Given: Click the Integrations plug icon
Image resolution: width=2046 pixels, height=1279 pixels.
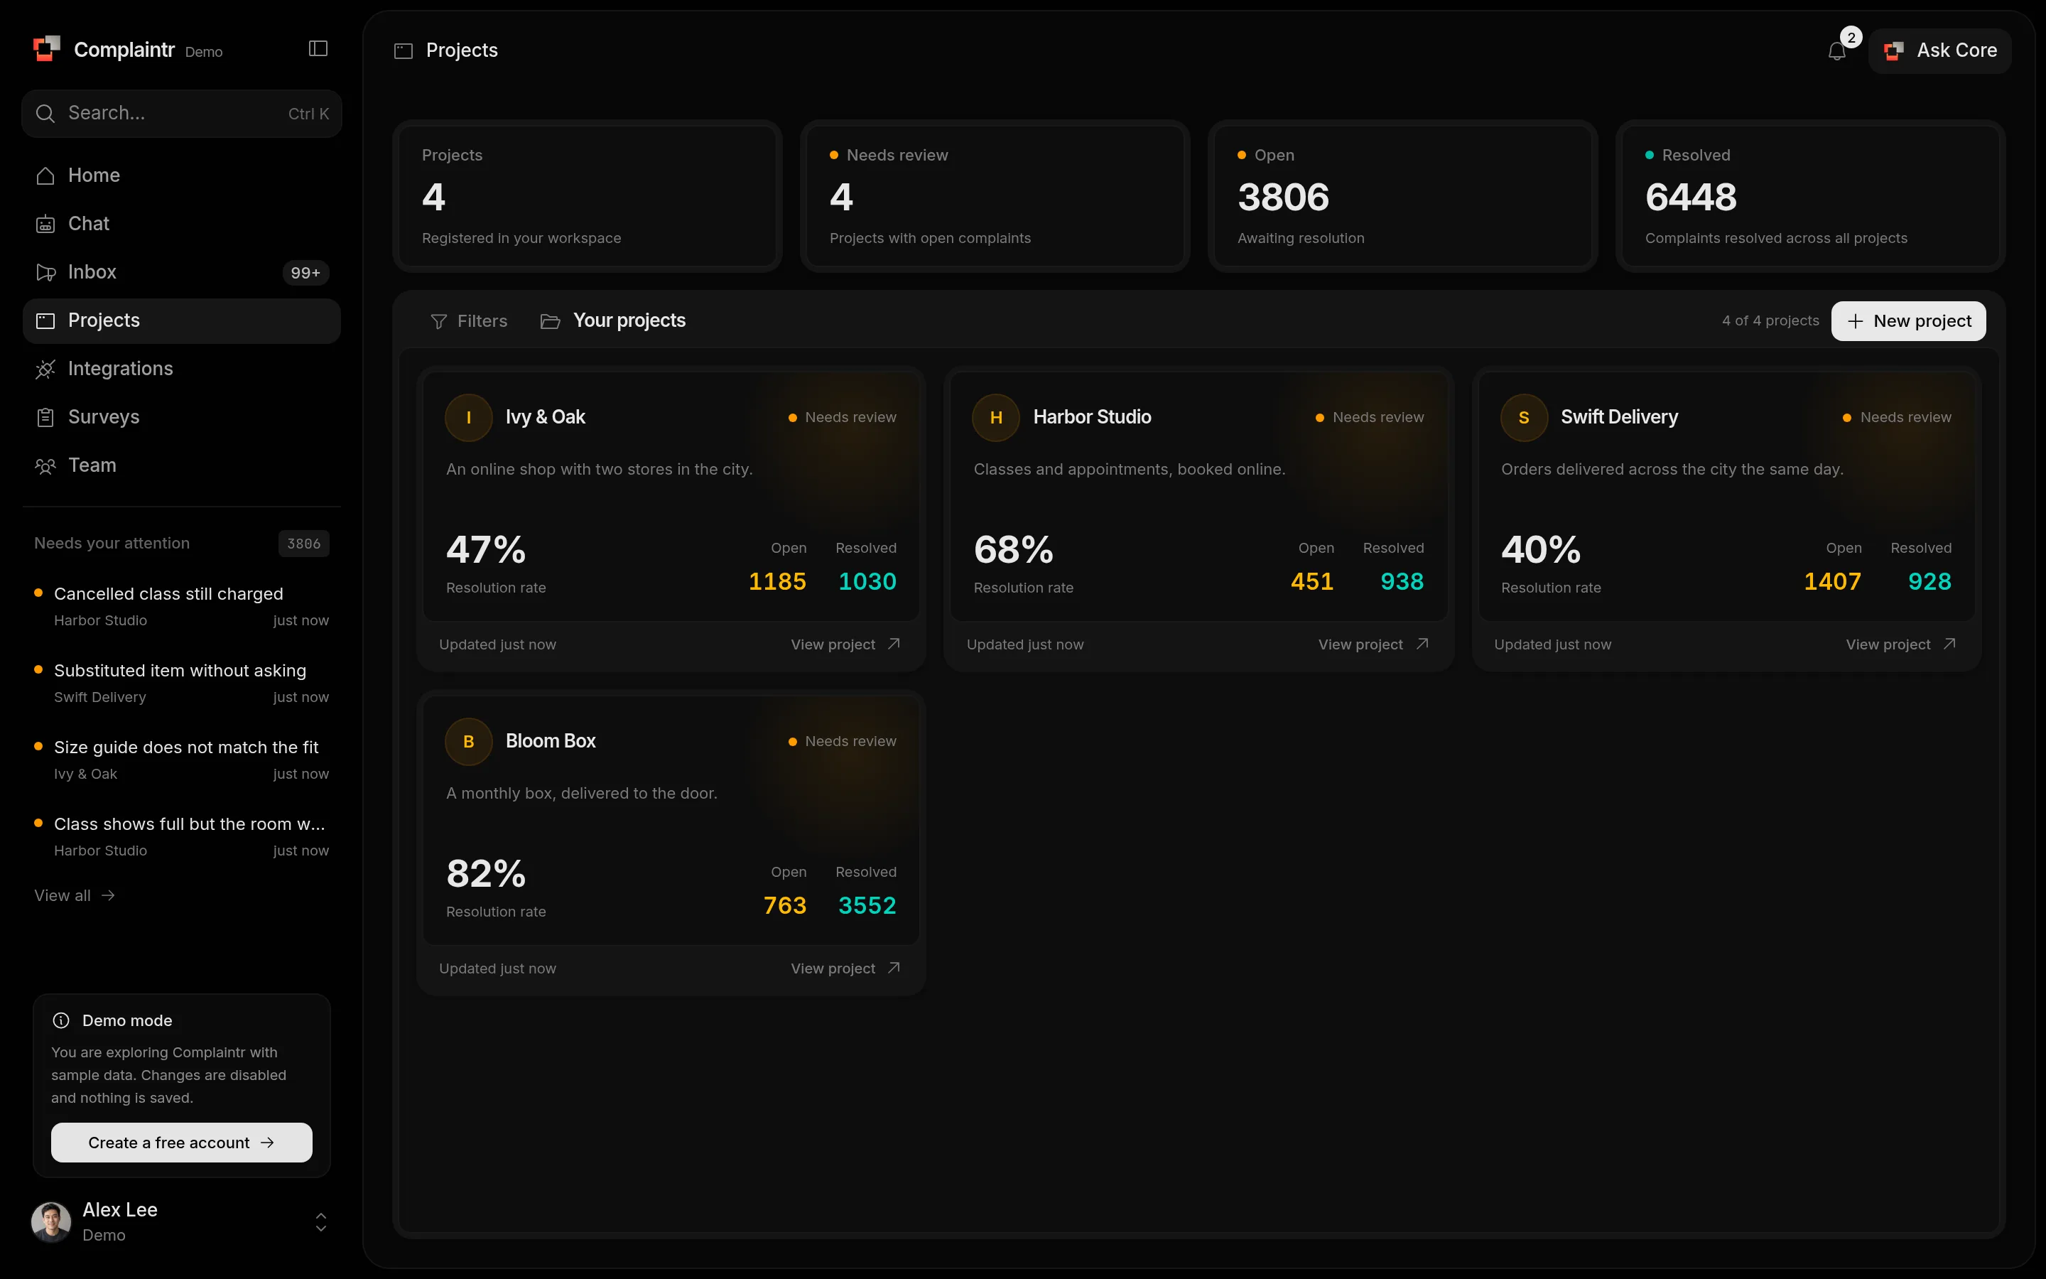Looking at the screenshot, I should click(45, 369).
